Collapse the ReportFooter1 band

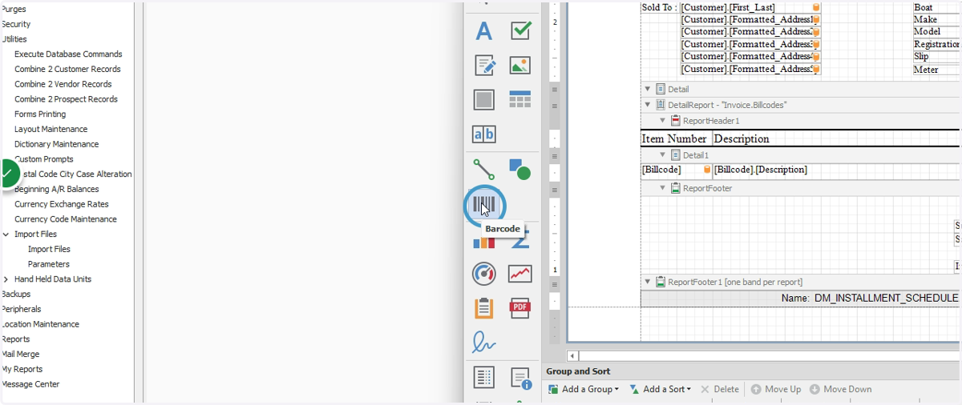(x=648, y=282)
